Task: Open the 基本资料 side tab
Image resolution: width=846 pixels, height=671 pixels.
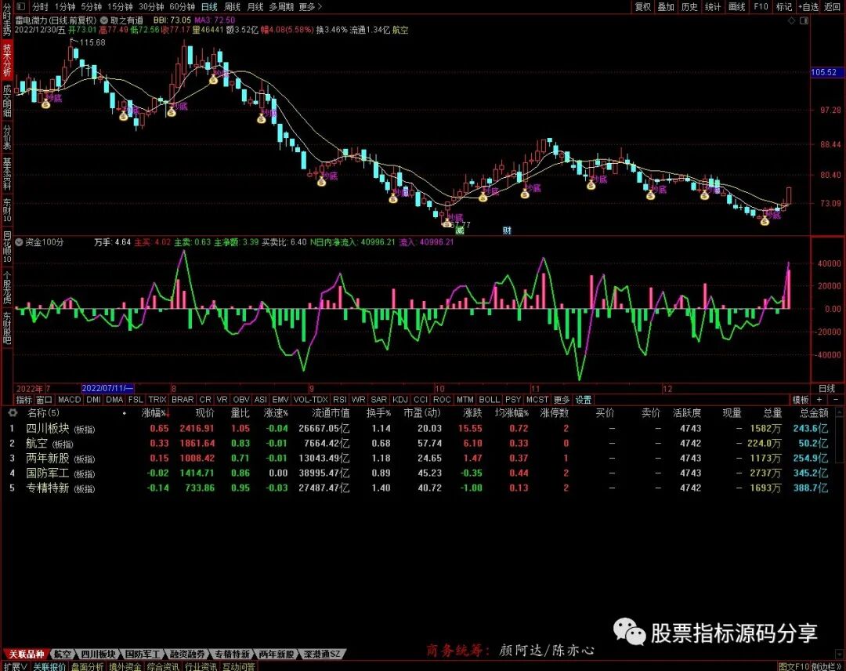Action: [x=6, y=172]
